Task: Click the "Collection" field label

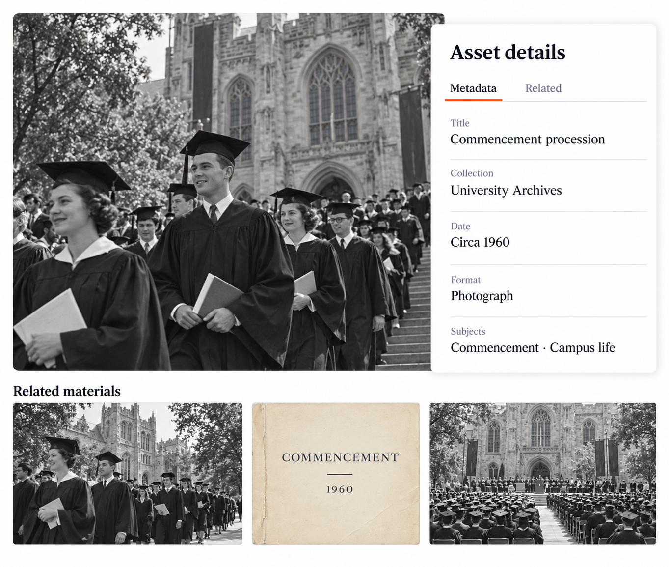Action: 472,173
